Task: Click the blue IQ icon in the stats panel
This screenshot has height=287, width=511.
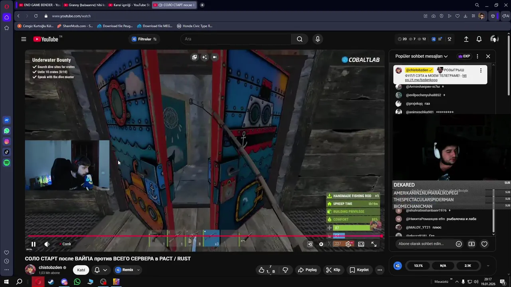Action: [x=397, y=265]
